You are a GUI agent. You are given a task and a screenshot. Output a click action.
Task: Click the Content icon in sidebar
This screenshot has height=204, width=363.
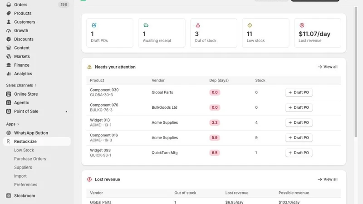[x=9, y=48]
